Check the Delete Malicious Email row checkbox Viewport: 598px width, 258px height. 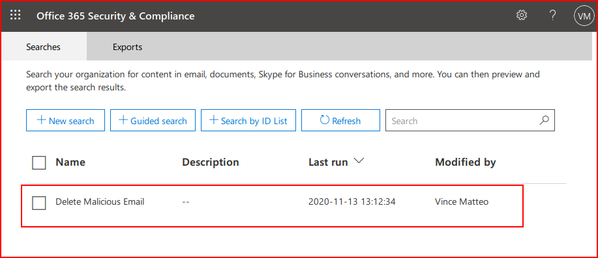click(39, 203)
